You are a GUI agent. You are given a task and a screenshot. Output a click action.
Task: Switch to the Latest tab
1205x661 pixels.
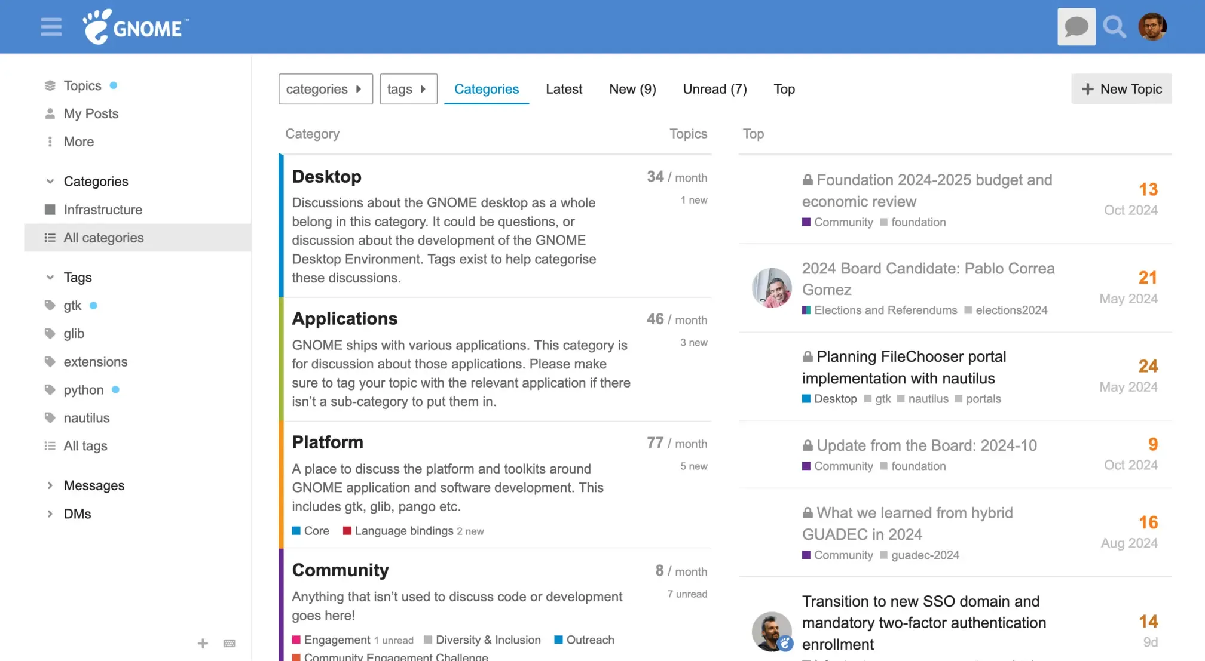[564, 88]
